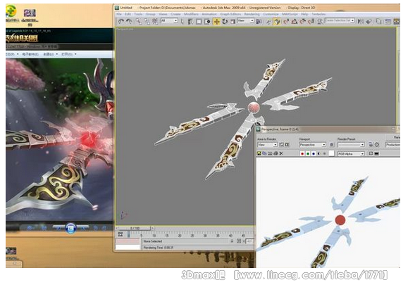The image size is (408, 287).
Task: Toggle the Green channel button
Action: pos(308,154)
